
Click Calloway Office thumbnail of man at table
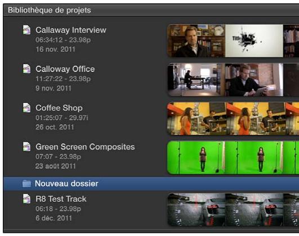click(x=196, y=80)
